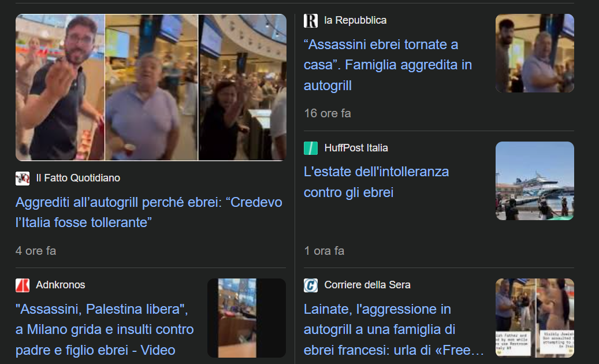Open the large autogrill collage image

click(151, 87)
